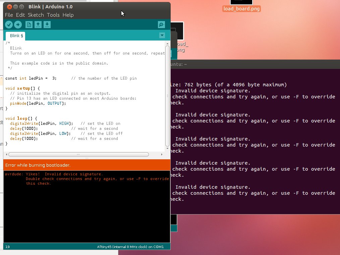Expand the tab options dropdown arrow
Screen dimensions: 340x255
(162, 35)
